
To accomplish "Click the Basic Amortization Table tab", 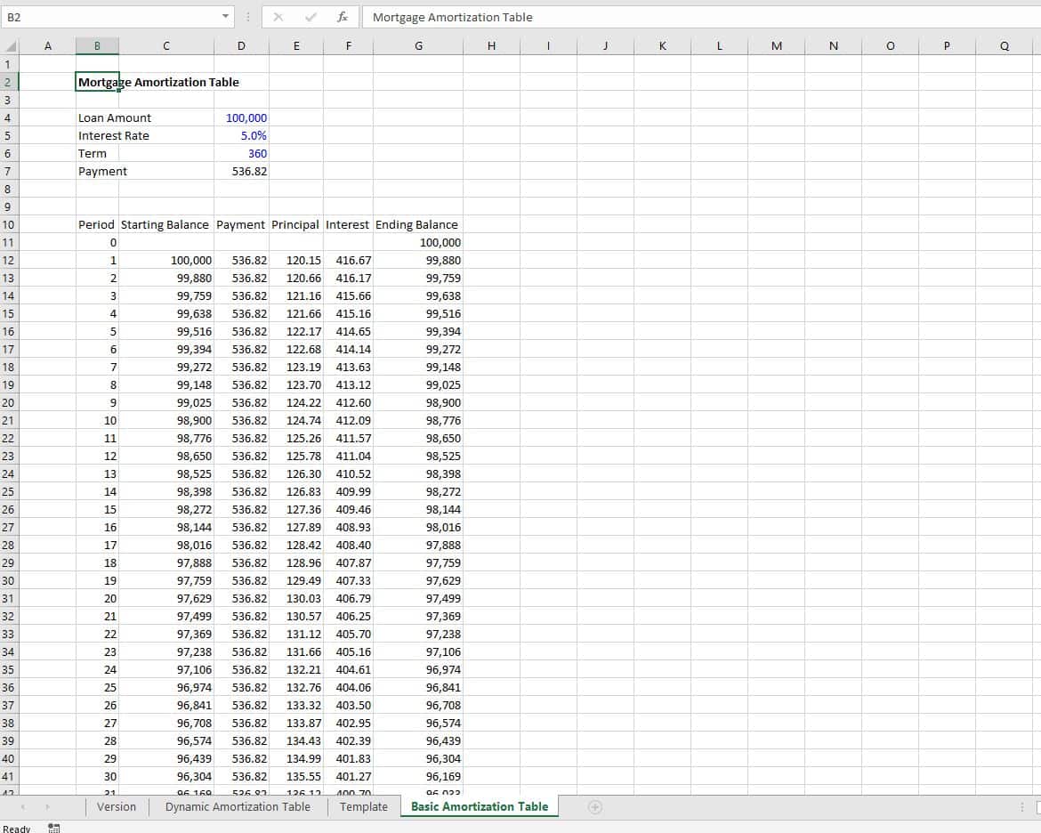I will pos(479,807).
